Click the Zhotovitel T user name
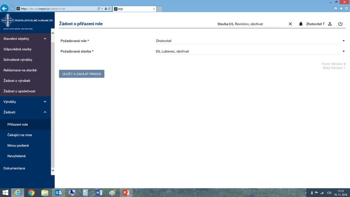Viewport: 350px width, 197px height. [x=315, y=24]
